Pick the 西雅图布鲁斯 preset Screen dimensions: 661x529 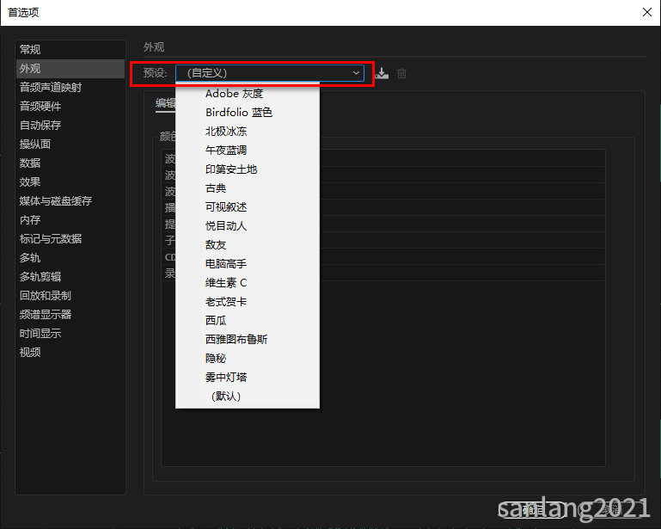tap(248, 340)
